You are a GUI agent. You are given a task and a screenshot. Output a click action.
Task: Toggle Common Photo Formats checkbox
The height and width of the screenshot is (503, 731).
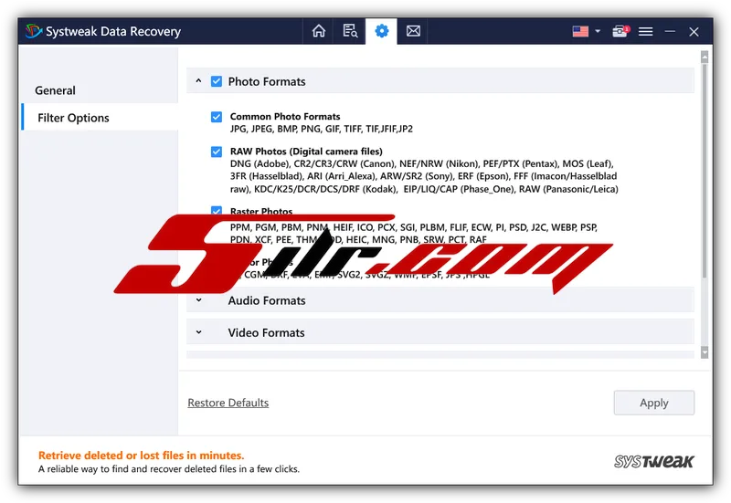point(217,117)
